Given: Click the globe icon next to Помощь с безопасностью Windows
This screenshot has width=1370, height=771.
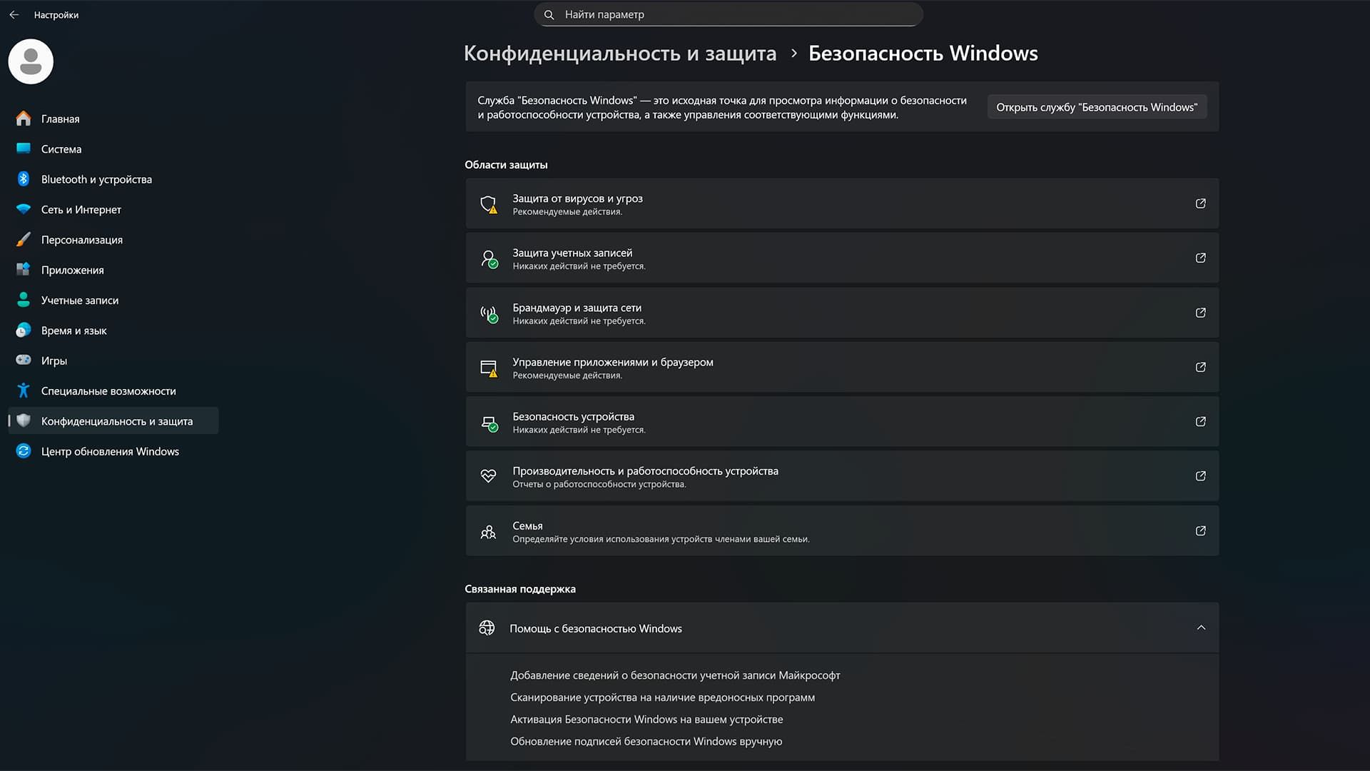Looking at the screenshot, I should tap(487, 628).
